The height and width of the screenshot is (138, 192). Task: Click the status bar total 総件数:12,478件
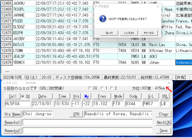[x=155, y=77]
